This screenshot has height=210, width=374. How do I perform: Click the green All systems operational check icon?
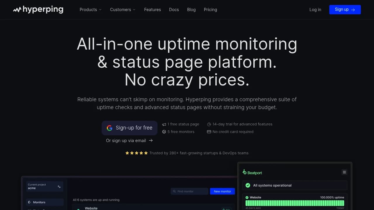pos(248,185)
